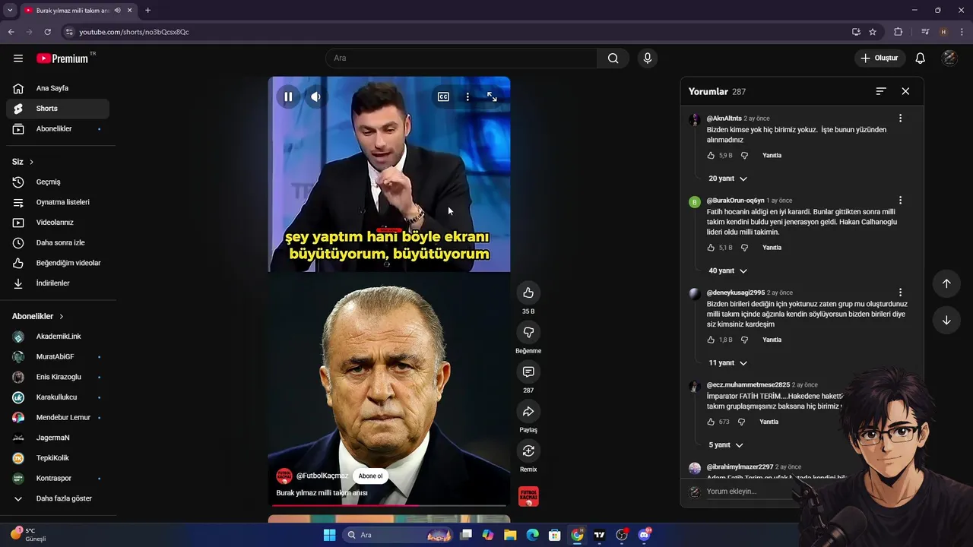The width and height of the screenshot is (973, 547).
Task: Expand the Short to fullscreen
Action: 492,96
